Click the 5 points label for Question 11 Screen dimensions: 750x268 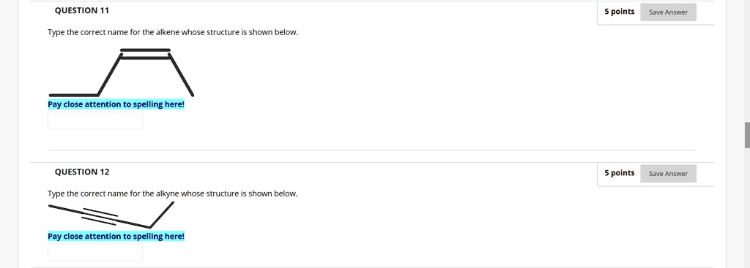pyautogui.click(x=620, y=12)
